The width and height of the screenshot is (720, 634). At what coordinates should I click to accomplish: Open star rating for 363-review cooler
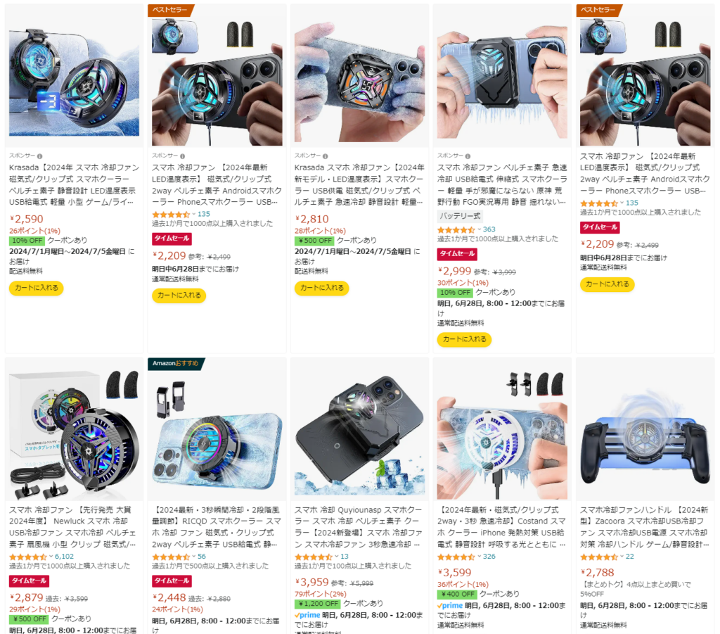point(456,229)
